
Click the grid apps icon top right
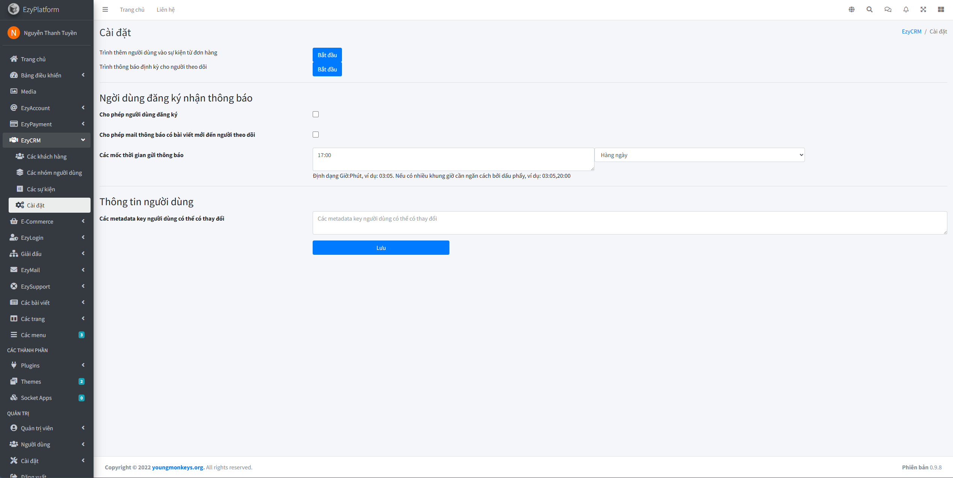pos(941,10)
